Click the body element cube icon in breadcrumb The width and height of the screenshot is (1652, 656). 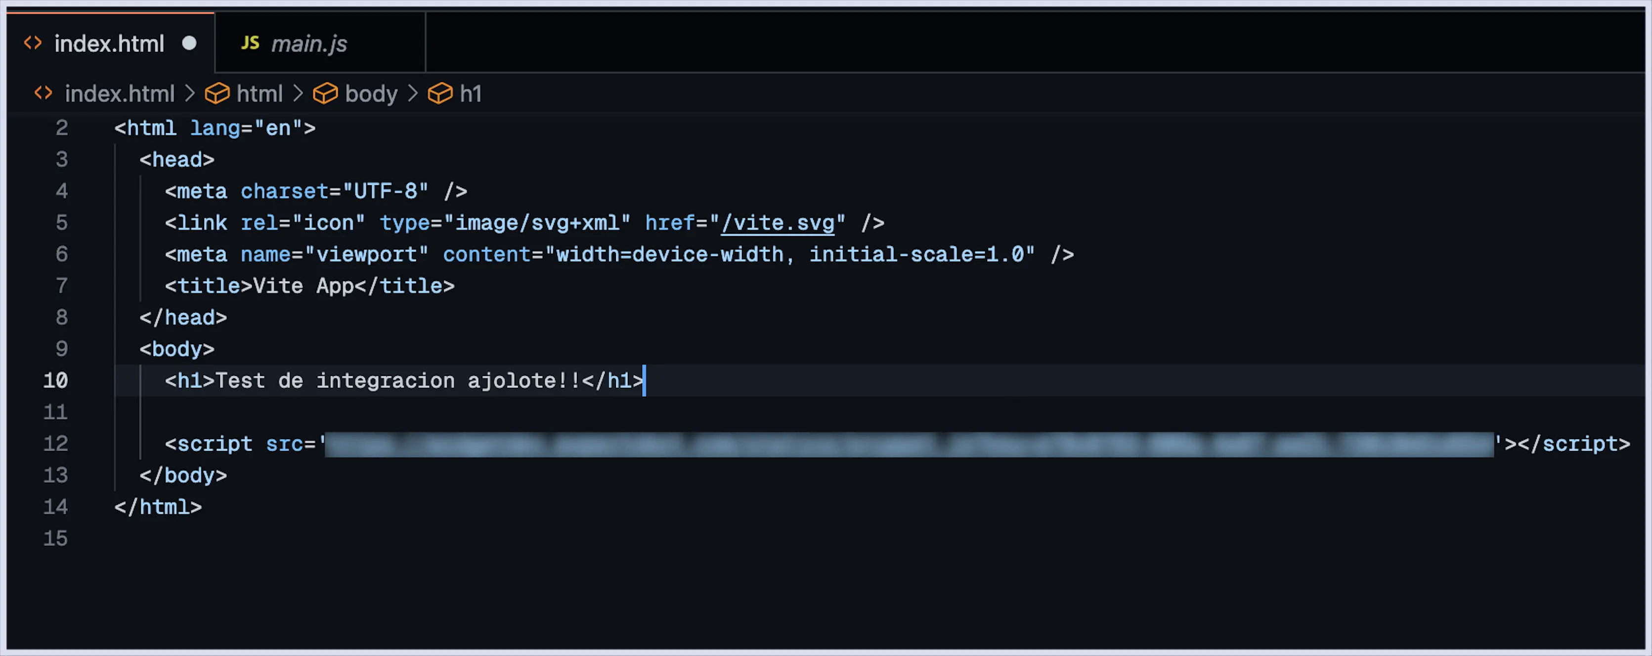[x=325, y=93]
